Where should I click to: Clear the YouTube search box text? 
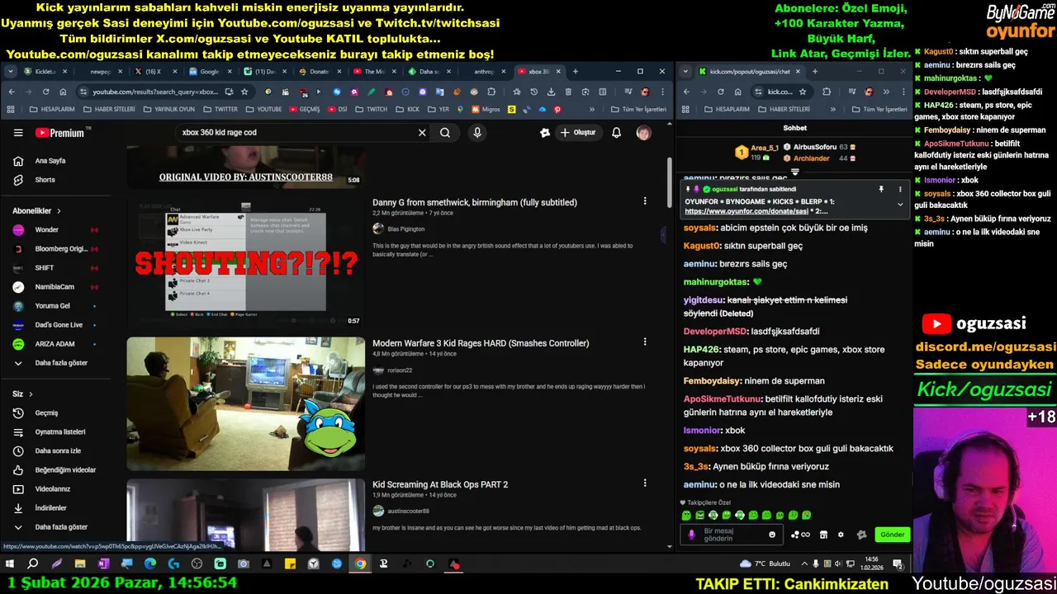tap(422, 133)
